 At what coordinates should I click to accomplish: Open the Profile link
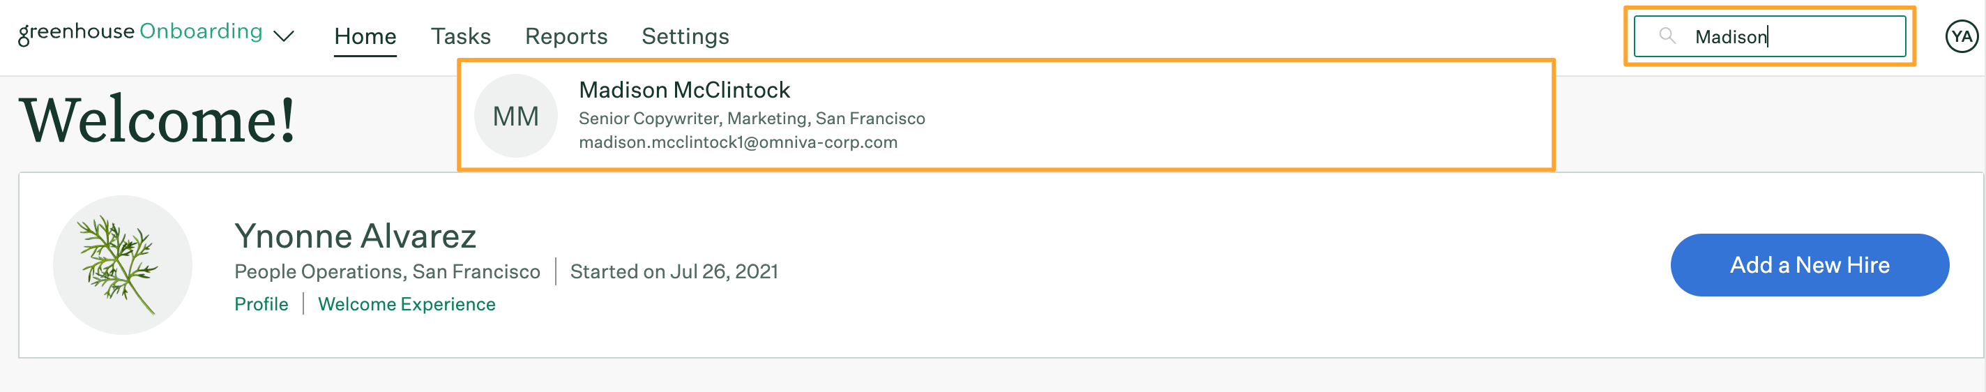261,304
